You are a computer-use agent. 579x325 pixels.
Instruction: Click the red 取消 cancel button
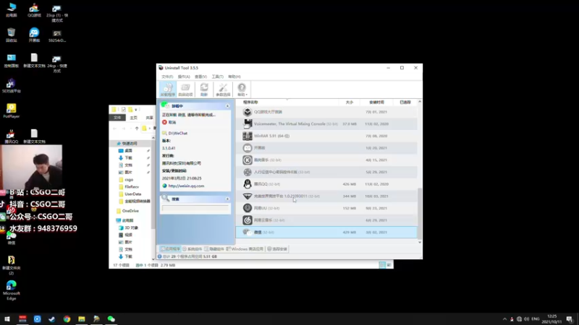[169, 122]
